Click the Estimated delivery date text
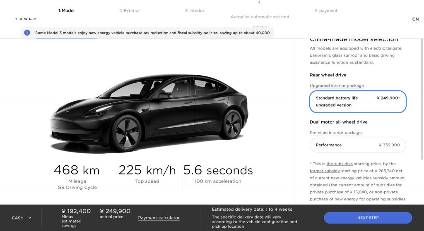The height and width of the screenshot is (231, 424). click(252, 209)
